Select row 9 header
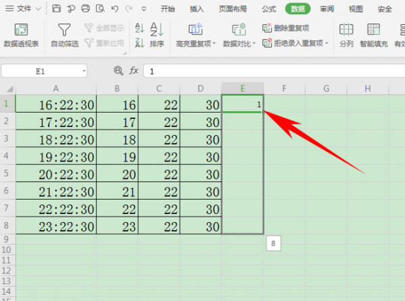The width and height of the screenshot is (405, 301). coord(7,240)
